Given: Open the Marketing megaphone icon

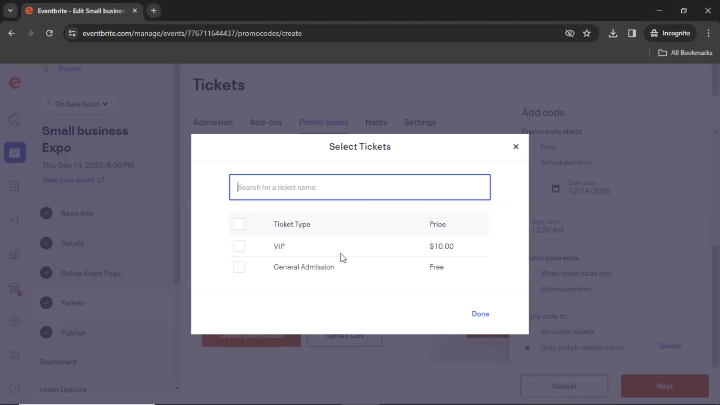Looking at the screenshot, I should 15,220.
